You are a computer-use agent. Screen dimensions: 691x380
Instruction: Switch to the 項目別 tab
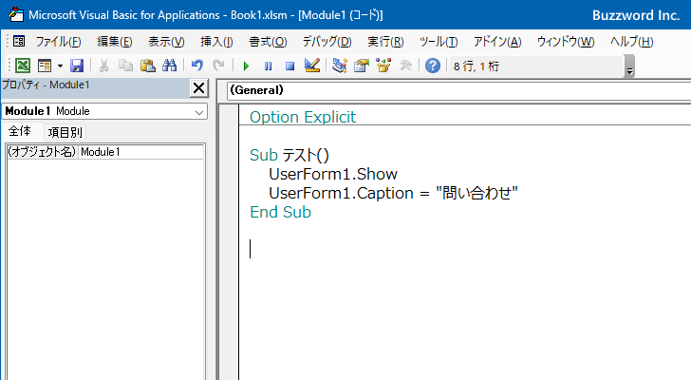click(65, 132)
